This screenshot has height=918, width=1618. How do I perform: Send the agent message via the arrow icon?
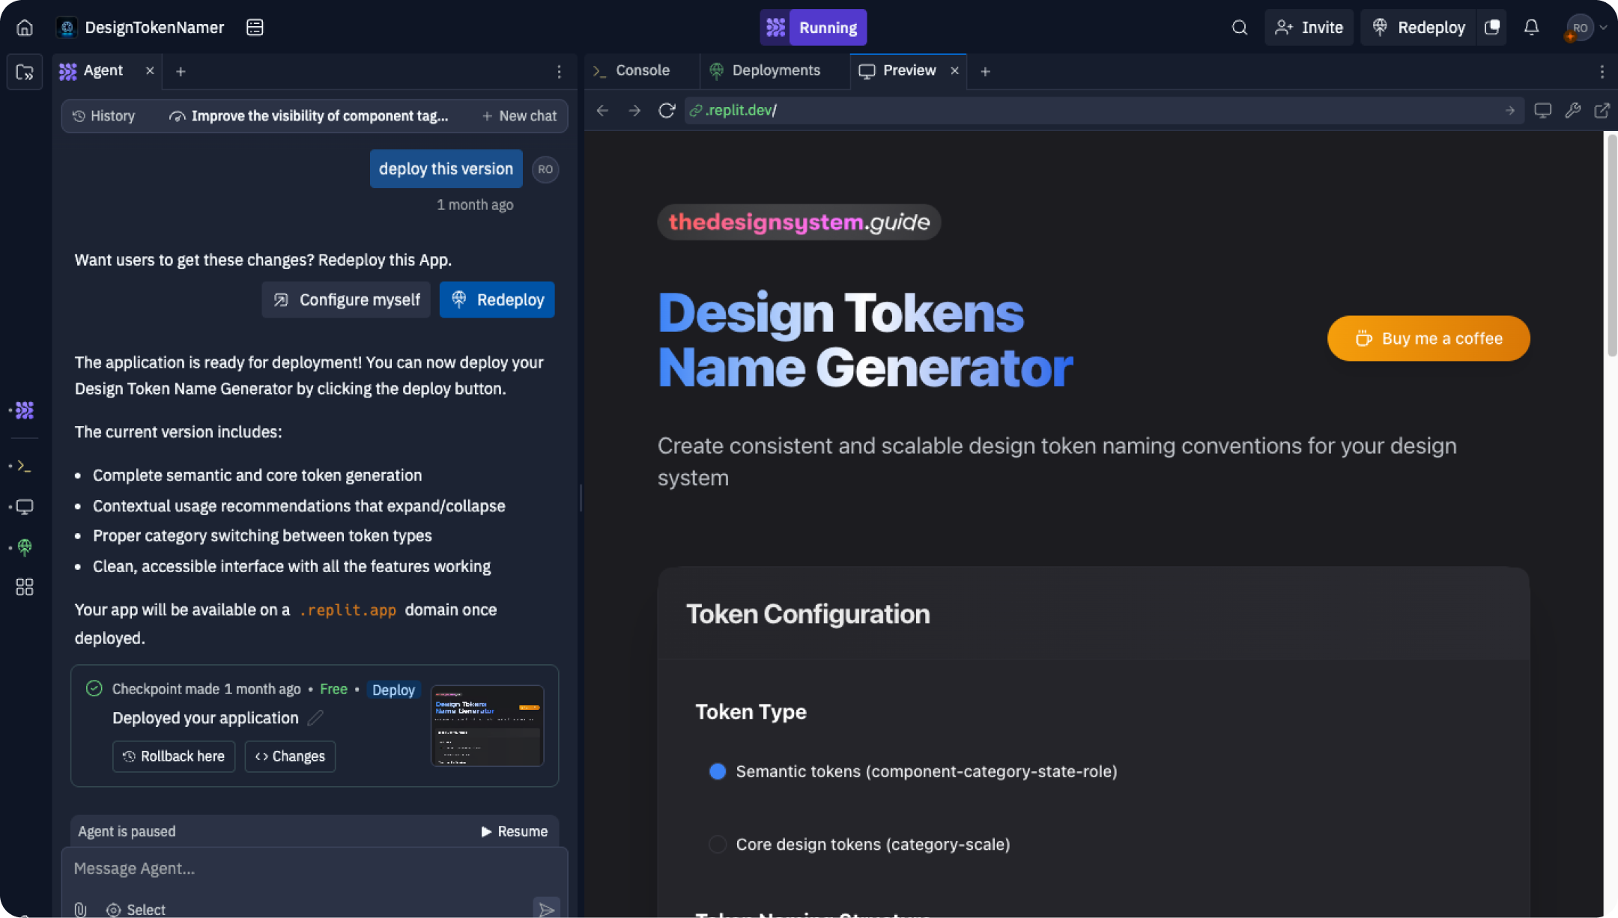point(546,908)
